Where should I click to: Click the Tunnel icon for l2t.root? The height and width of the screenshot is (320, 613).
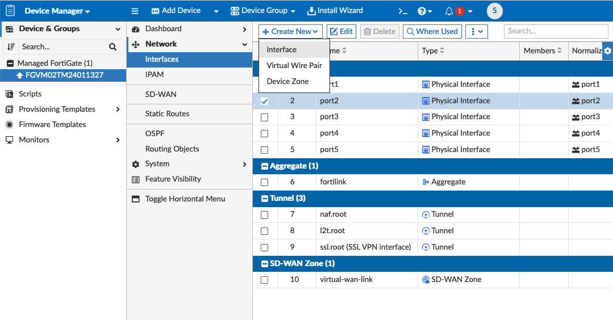(426, 231)
